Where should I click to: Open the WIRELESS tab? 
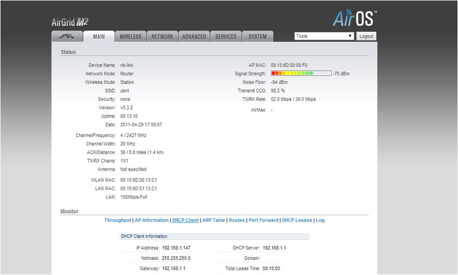[131, 36]
